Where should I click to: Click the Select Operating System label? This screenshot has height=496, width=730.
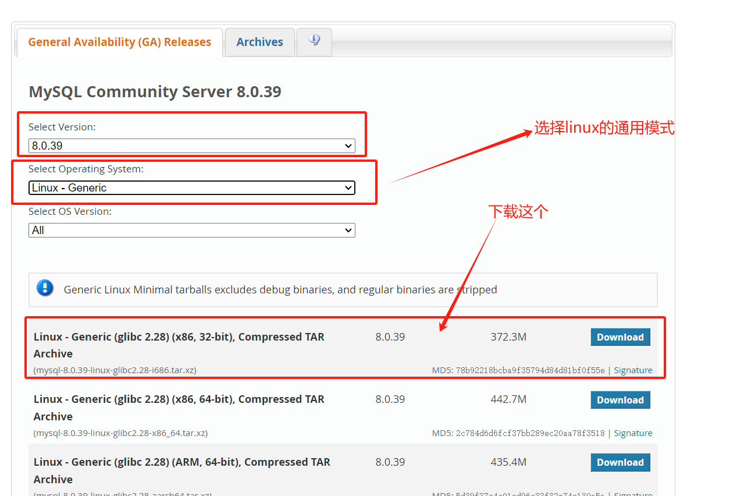(x=86, y=169)
